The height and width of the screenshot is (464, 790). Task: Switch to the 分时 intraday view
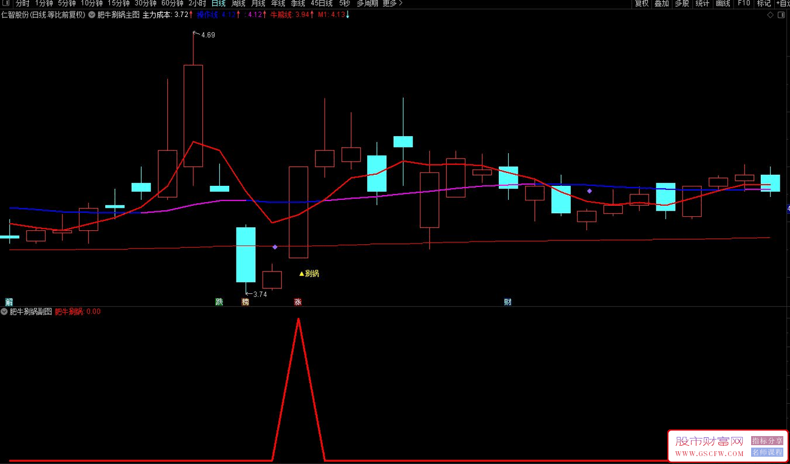click(x=22, y=3)
